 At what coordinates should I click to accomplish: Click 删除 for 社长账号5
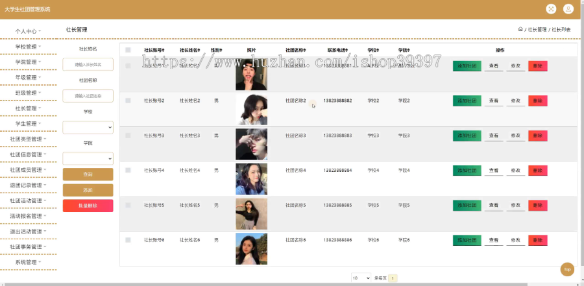pyautogui.click(x=538, y=206)
